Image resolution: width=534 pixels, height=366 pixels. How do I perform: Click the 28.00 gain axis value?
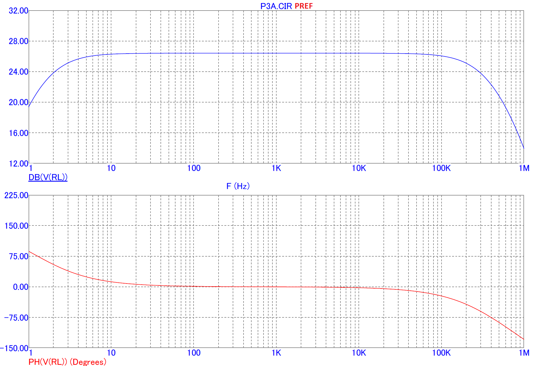[19, 41]
